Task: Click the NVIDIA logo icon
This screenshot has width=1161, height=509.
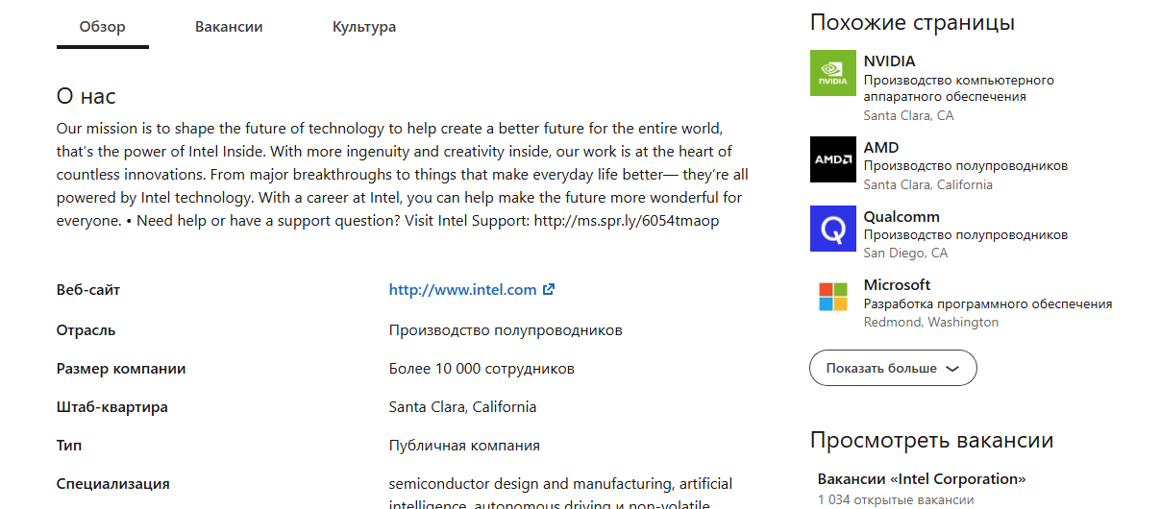Action: [x=833, y=73]
